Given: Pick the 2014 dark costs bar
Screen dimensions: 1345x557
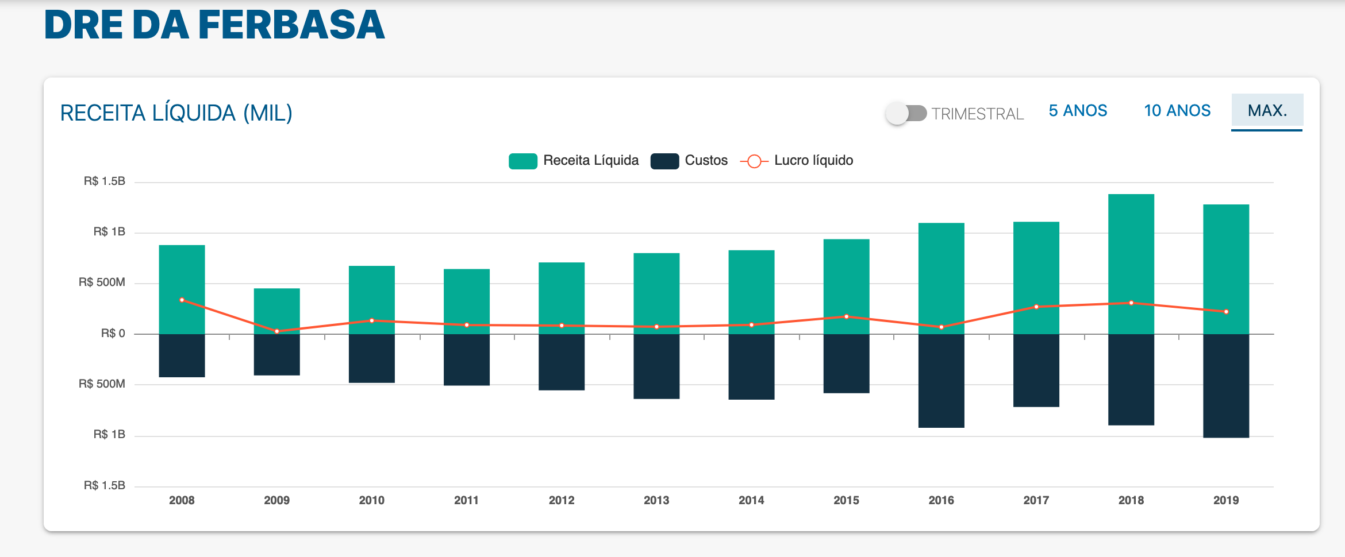Looking at the screenshot, I should (x=751, y=367).
